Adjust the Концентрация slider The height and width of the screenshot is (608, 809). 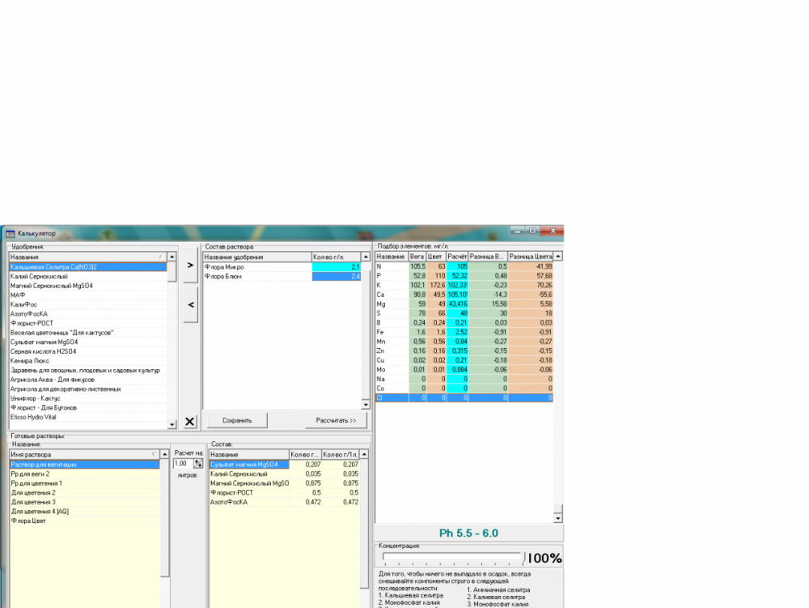coord(453,557)
